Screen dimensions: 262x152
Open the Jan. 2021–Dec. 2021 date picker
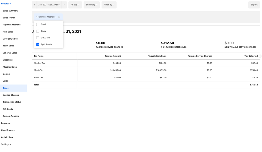point(49,5)
